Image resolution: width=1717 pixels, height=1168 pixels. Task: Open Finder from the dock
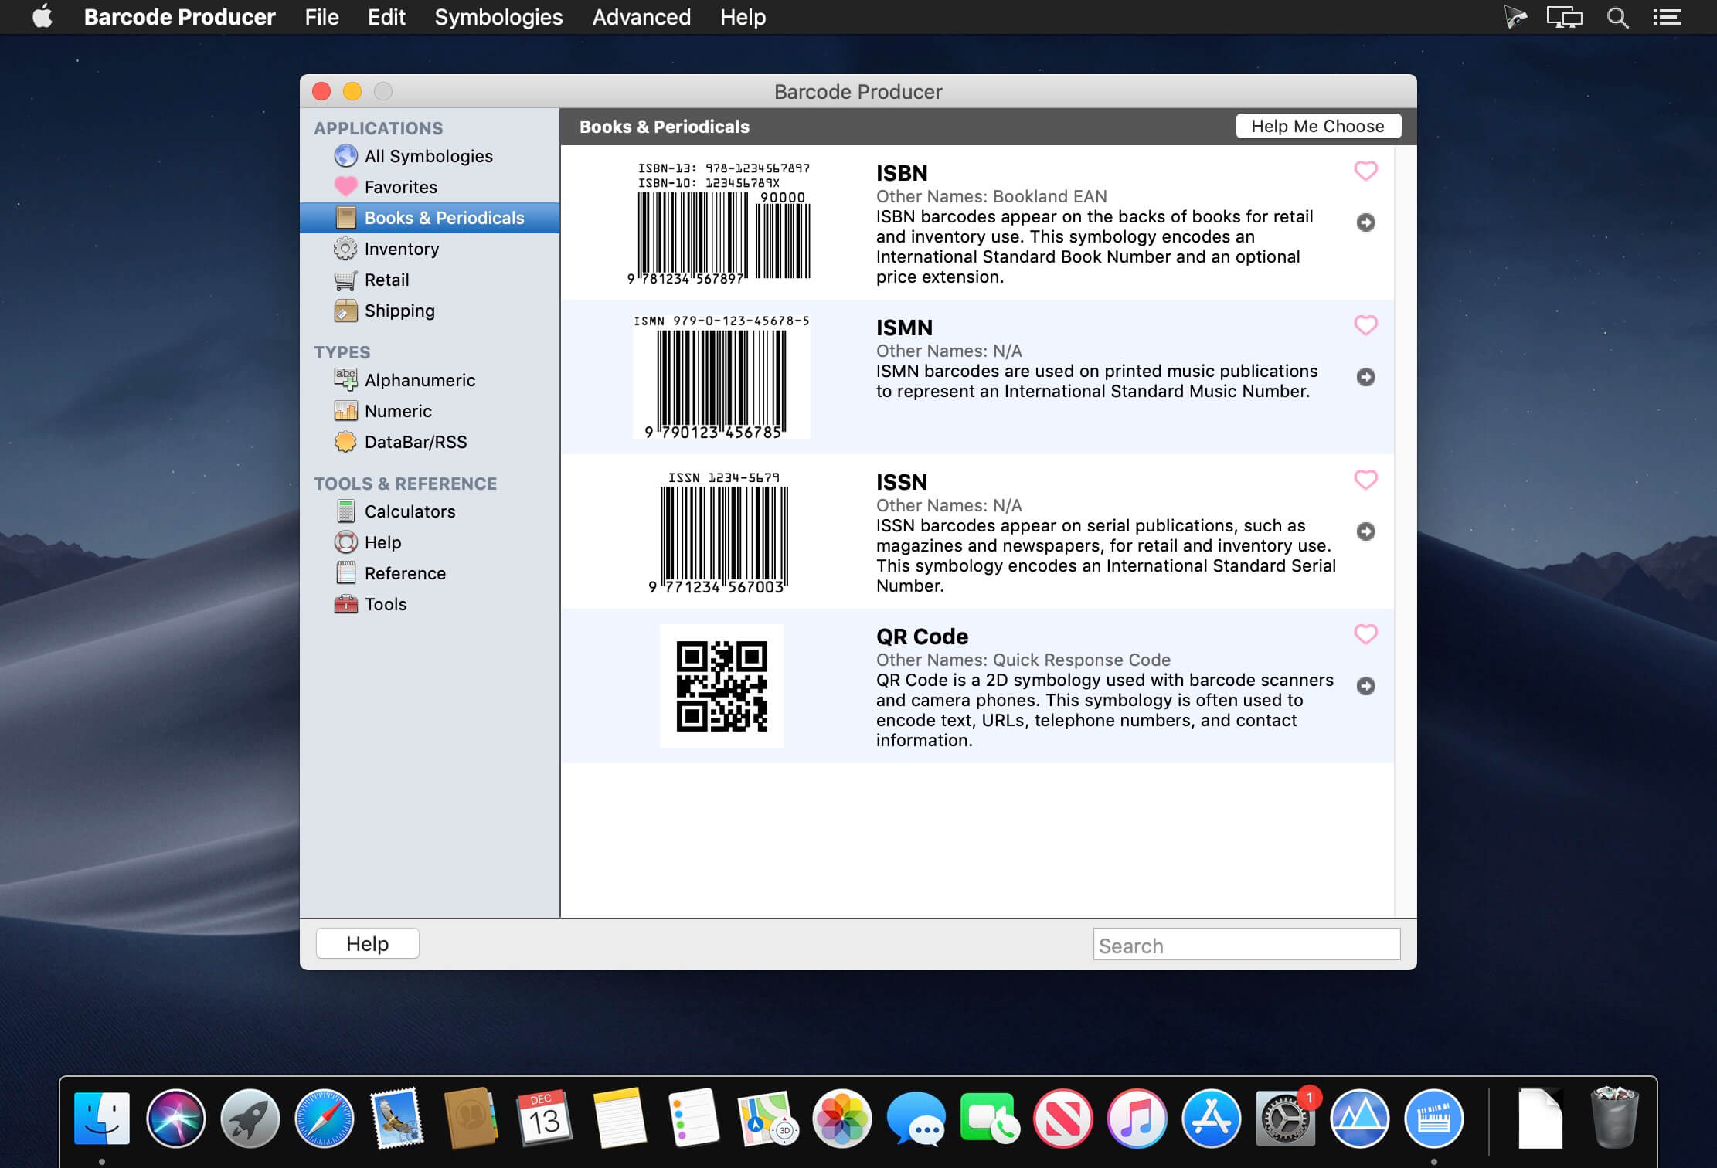(102, 1118)
